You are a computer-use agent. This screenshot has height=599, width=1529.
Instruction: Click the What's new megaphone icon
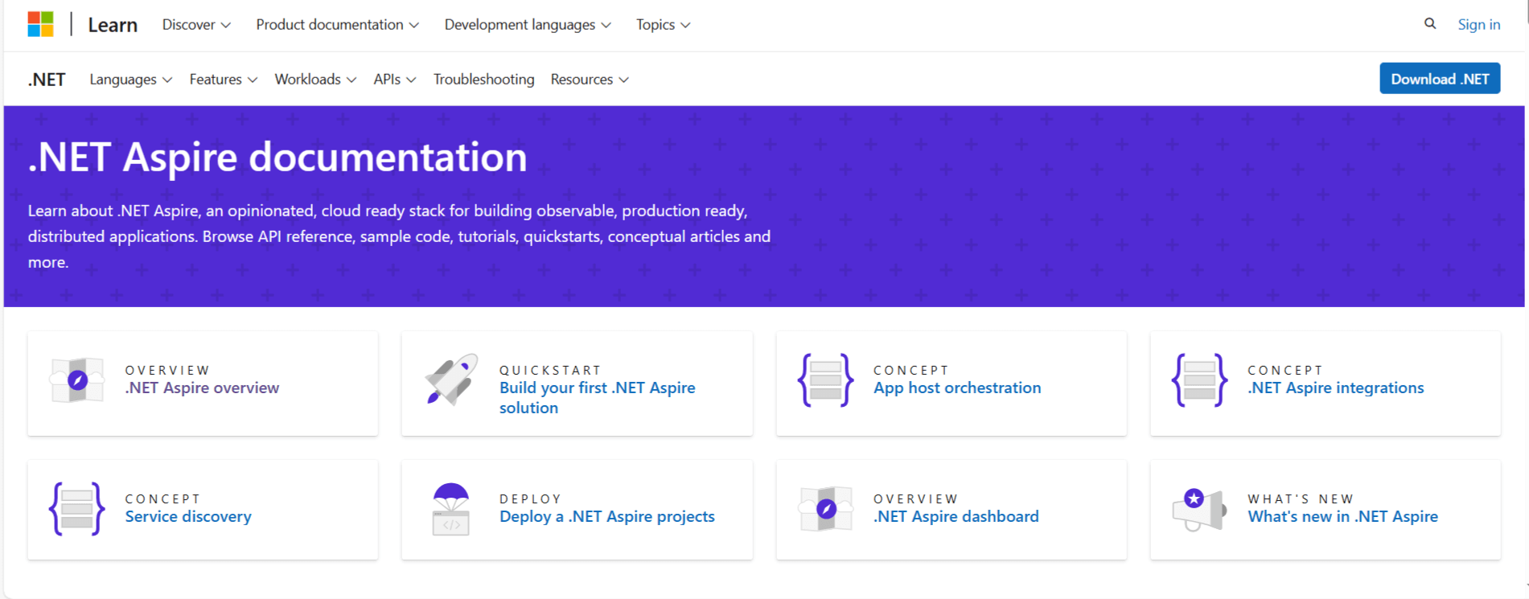1199,510
